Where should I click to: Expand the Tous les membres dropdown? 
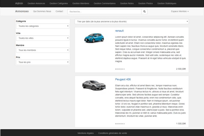[43, 50]
